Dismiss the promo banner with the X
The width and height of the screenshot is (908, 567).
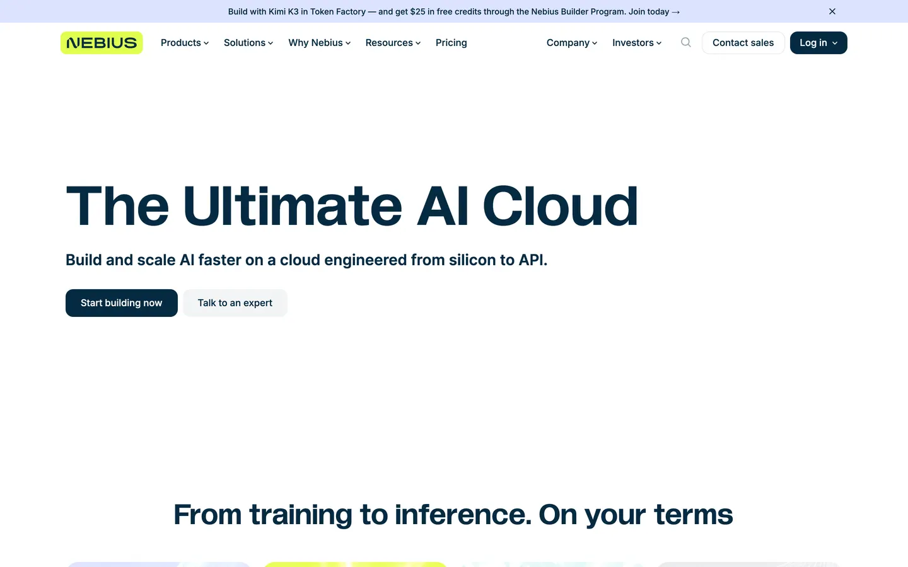(832, 11)
